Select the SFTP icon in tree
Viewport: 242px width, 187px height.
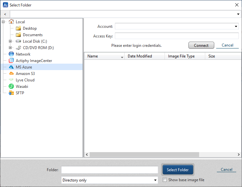pos(11,93)
